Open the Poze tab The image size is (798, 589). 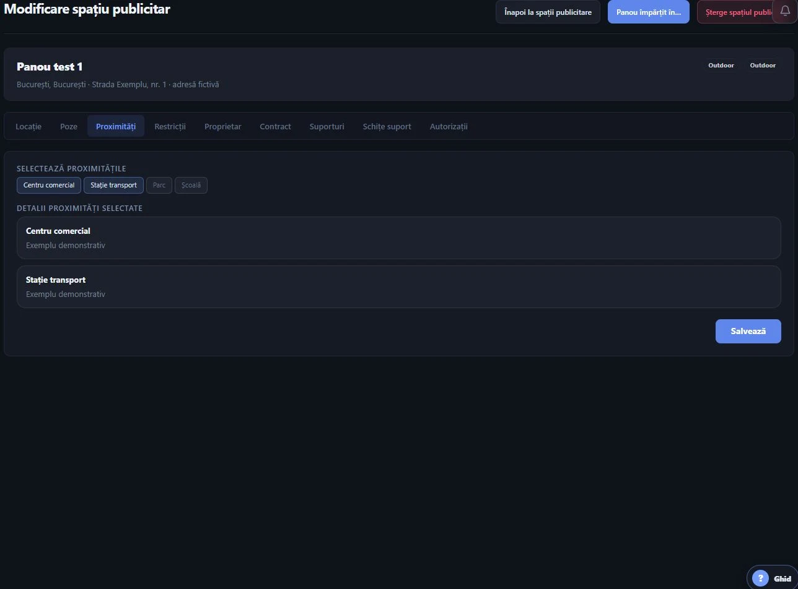pyautogui.click(x=69, y=126)
